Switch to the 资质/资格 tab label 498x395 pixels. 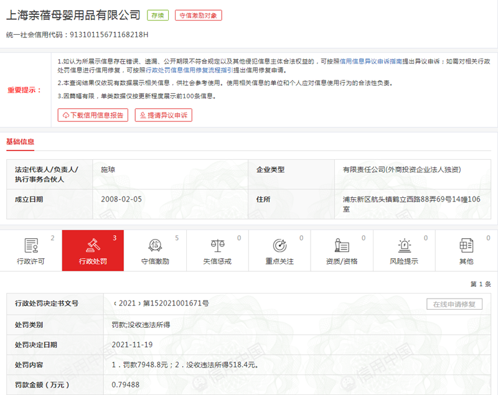[342, 261]
